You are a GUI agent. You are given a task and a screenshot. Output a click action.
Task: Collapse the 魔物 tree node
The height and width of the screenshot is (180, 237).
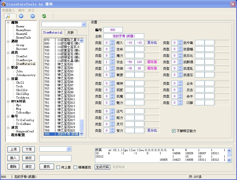click(x=8, y=22)
